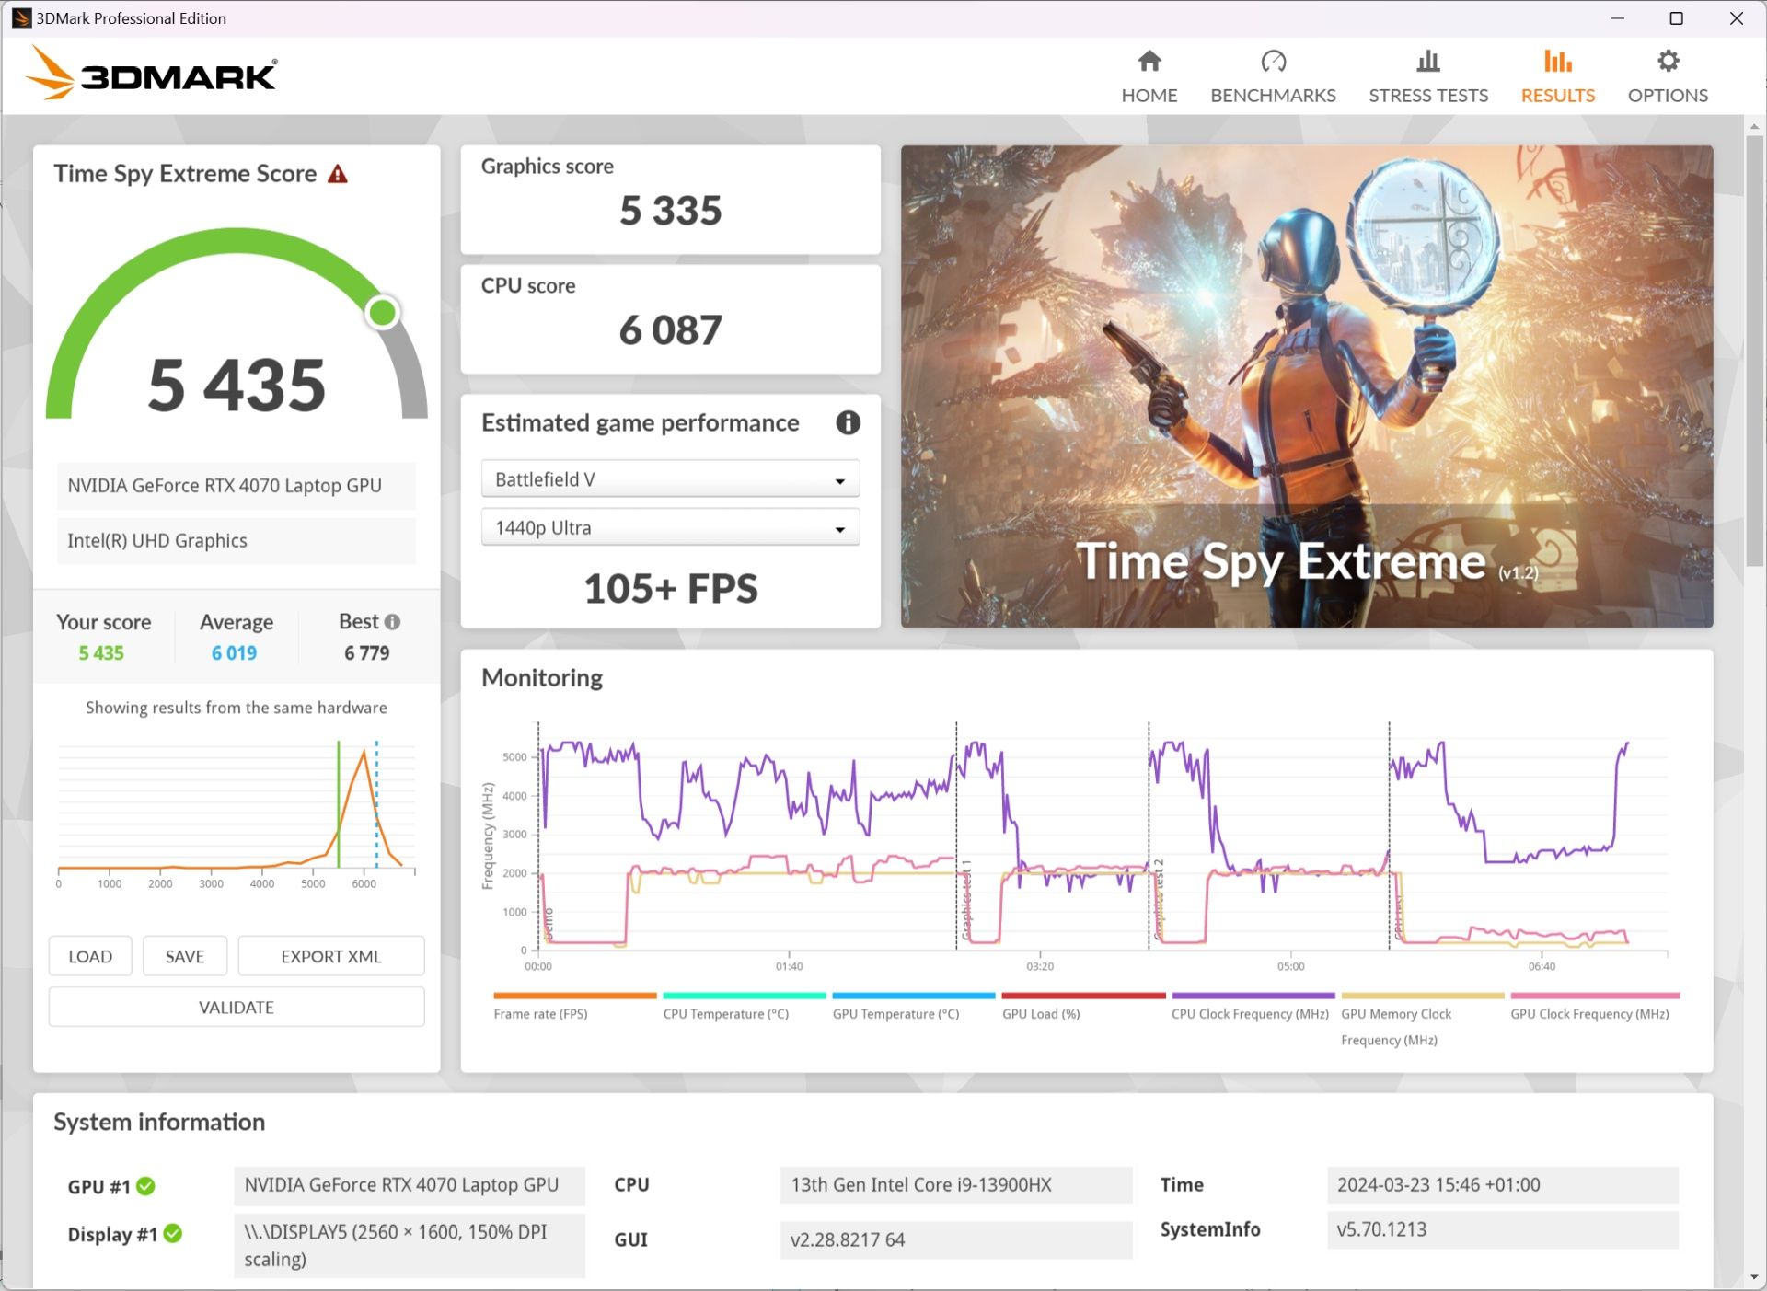Image resolution: width=1767 pixels, height=1291 pixels.
Task: Click the 105+ FPS estimate
Action: (670, 589)
